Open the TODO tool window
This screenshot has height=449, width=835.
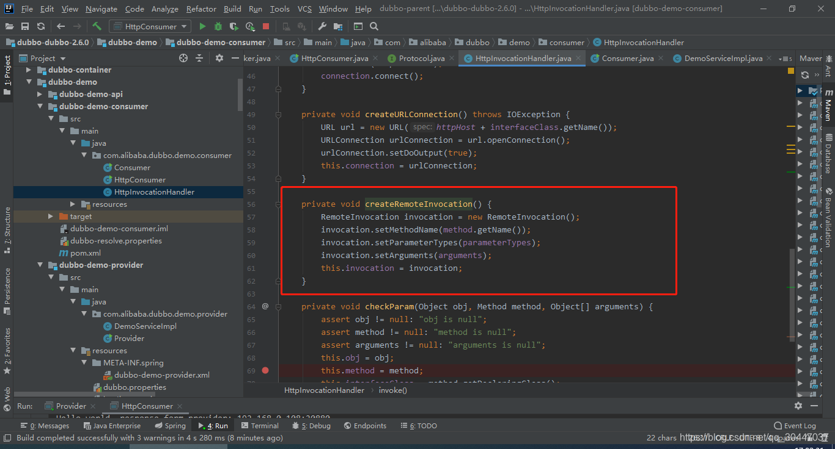coord(418,426)
